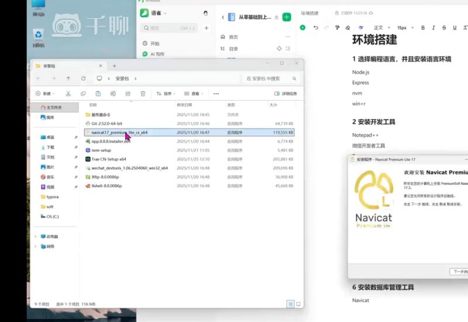Open 下载 in Explorer quick access

pyautogui.click(x=50, y=148)
